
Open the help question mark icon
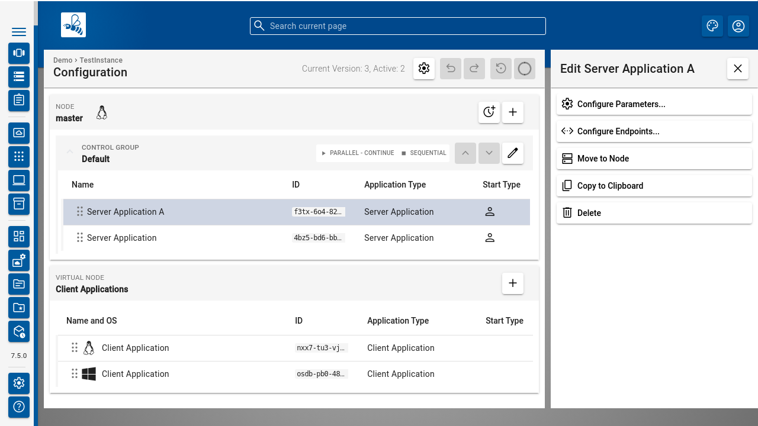[19, 406]
